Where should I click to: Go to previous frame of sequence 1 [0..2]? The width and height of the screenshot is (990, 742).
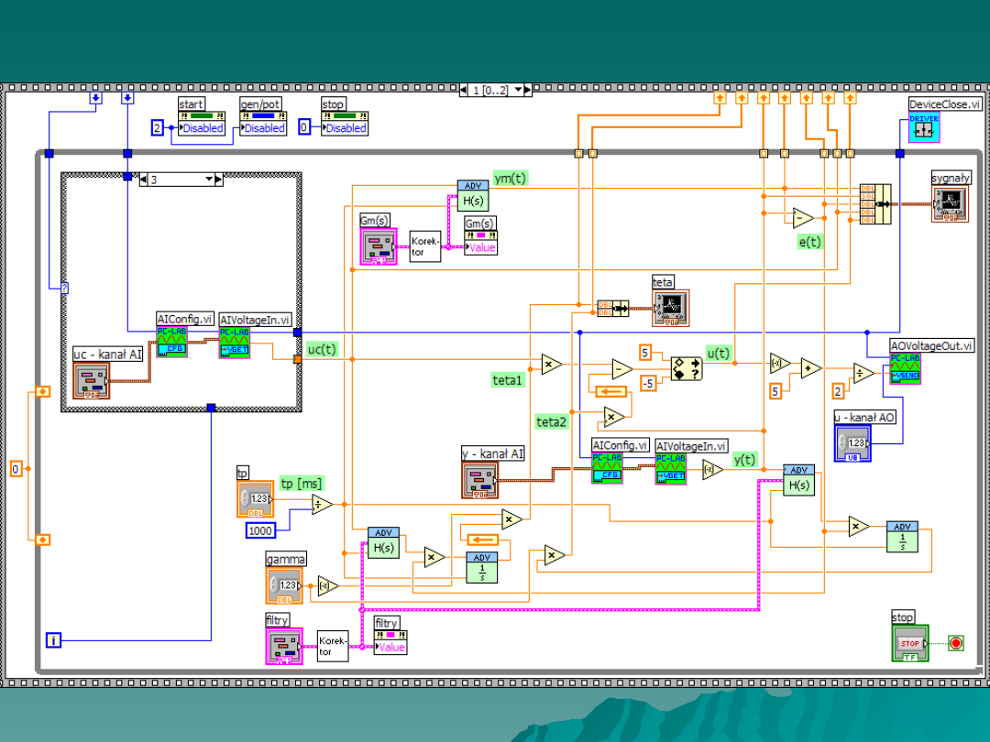click(463, 90)
